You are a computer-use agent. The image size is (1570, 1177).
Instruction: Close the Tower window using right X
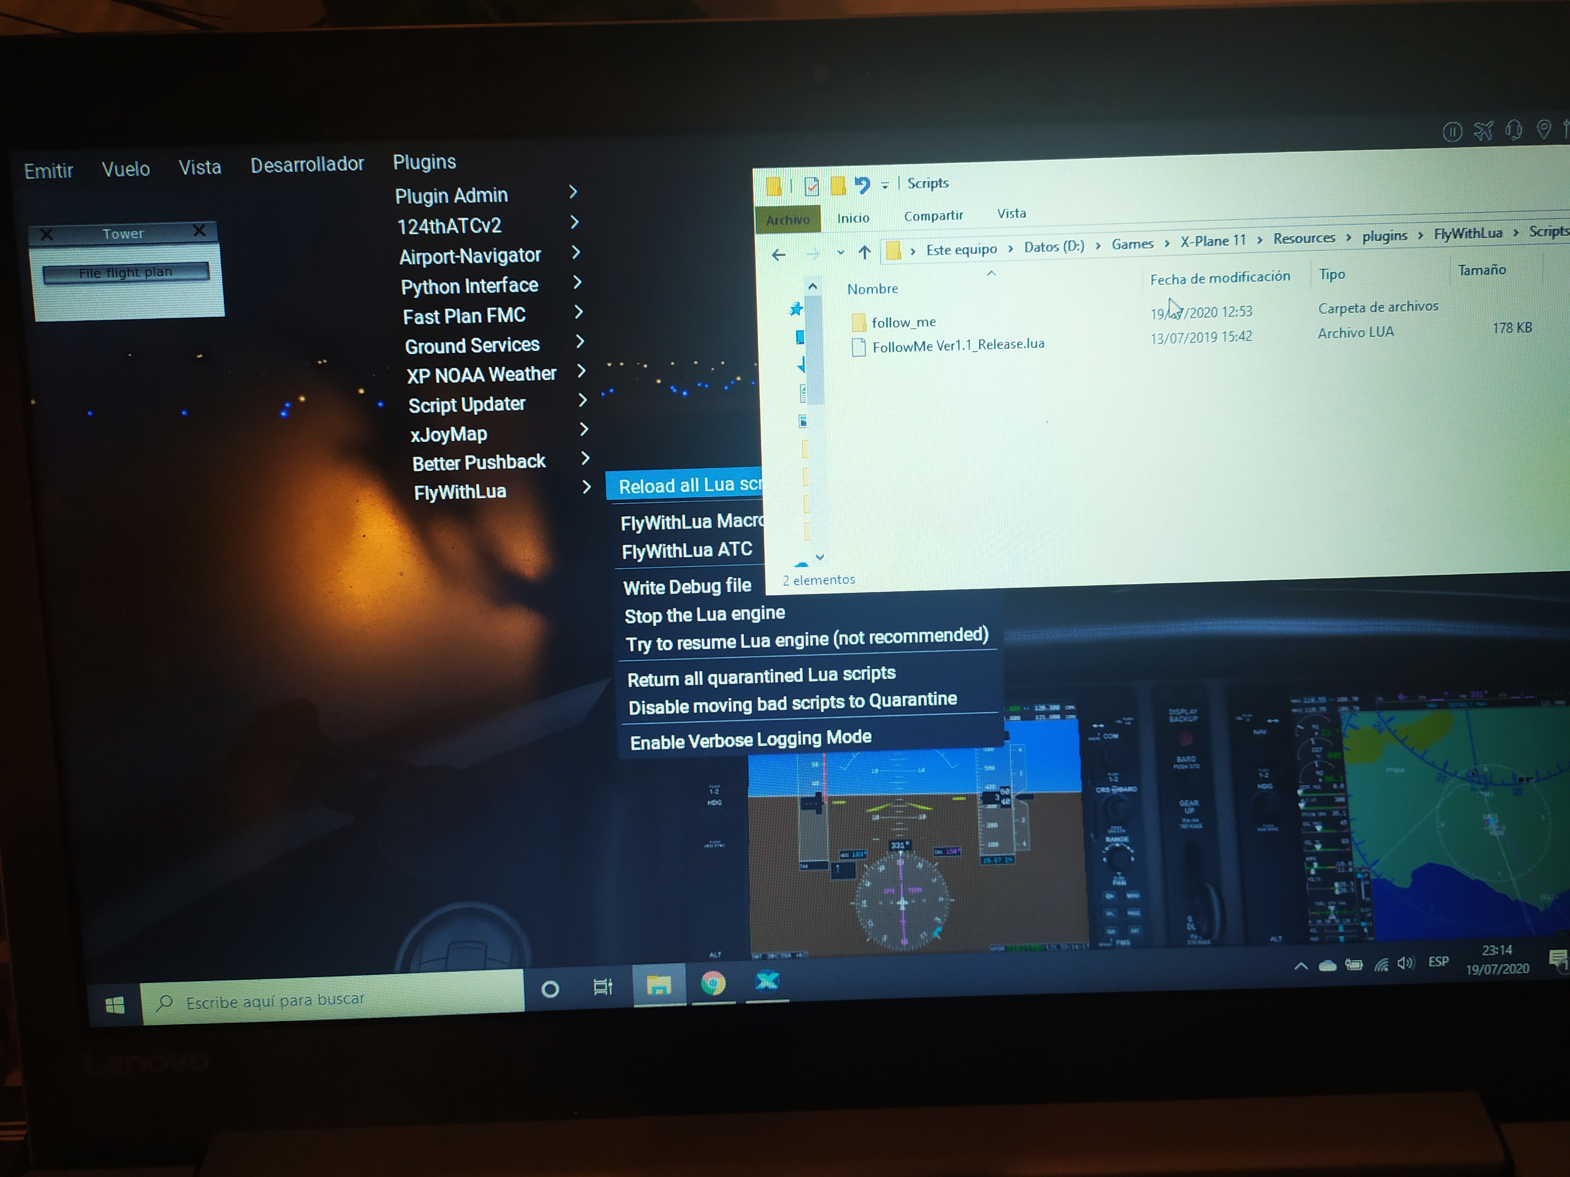pyautogui.click(x=199, y=231)
